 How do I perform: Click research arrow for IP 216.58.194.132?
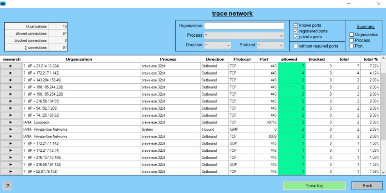click(x=11, y=164)
